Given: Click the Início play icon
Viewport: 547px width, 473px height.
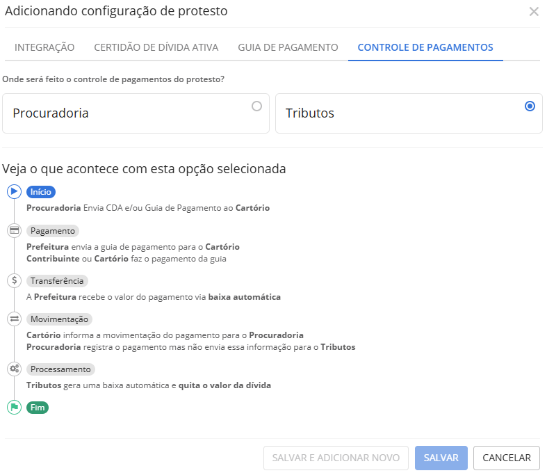Looking at the screenshot, I should (x=14, y=192).
